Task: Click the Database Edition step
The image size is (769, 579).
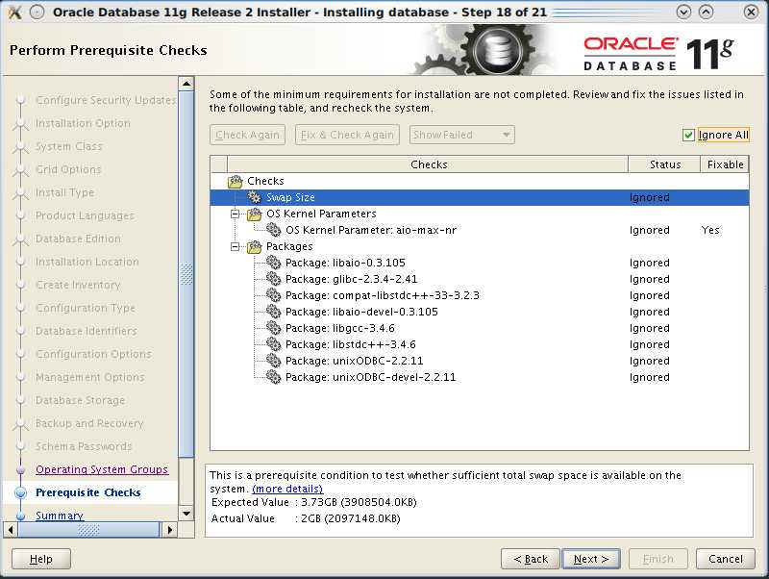Action: tap(78, 239)
